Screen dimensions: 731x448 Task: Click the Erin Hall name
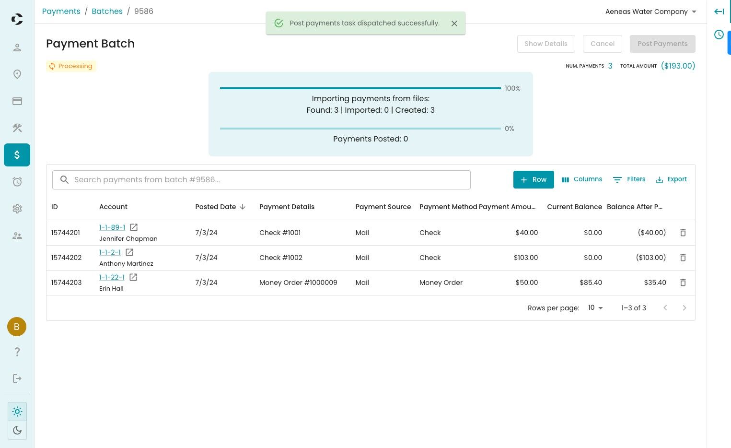[x=111, y=288]
